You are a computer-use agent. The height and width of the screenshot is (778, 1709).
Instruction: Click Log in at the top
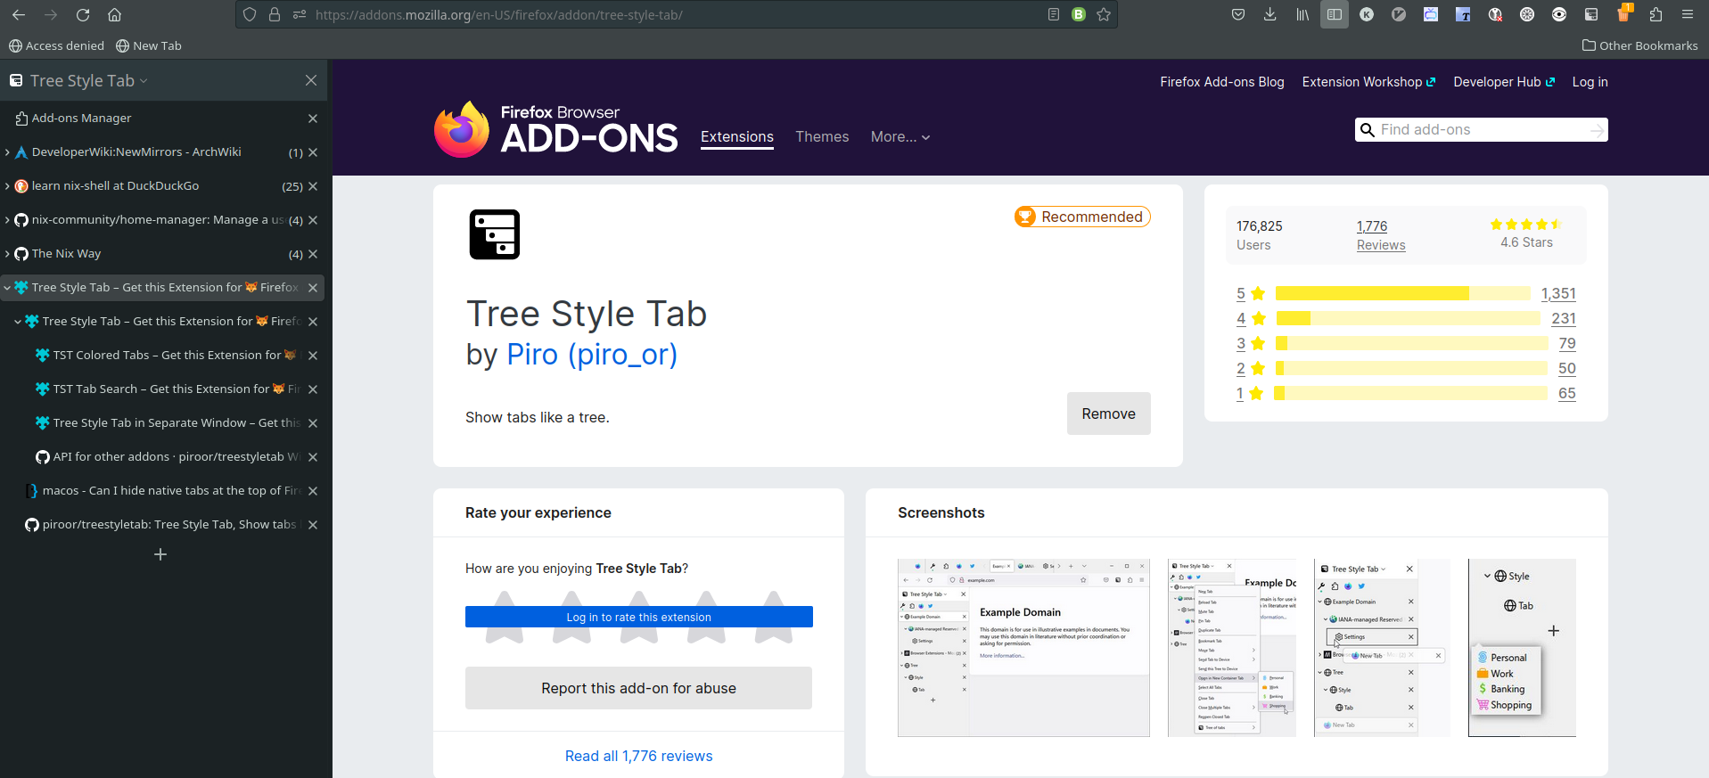[x=1590, y=82]
